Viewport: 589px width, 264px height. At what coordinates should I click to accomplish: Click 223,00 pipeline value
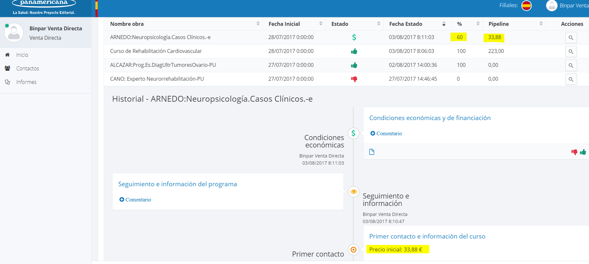[x=496, y=51]
